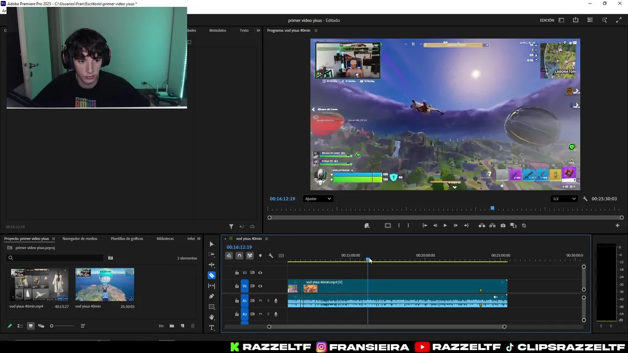Select the Track Select Forward tool
The width and height of the screenshot is (628, 353).
(x=211, y=254)
